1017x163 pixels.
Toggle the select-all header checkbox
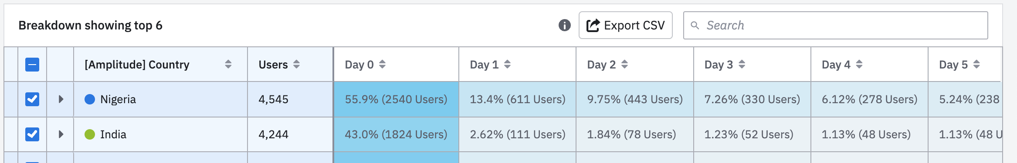[x=32, y=65]
